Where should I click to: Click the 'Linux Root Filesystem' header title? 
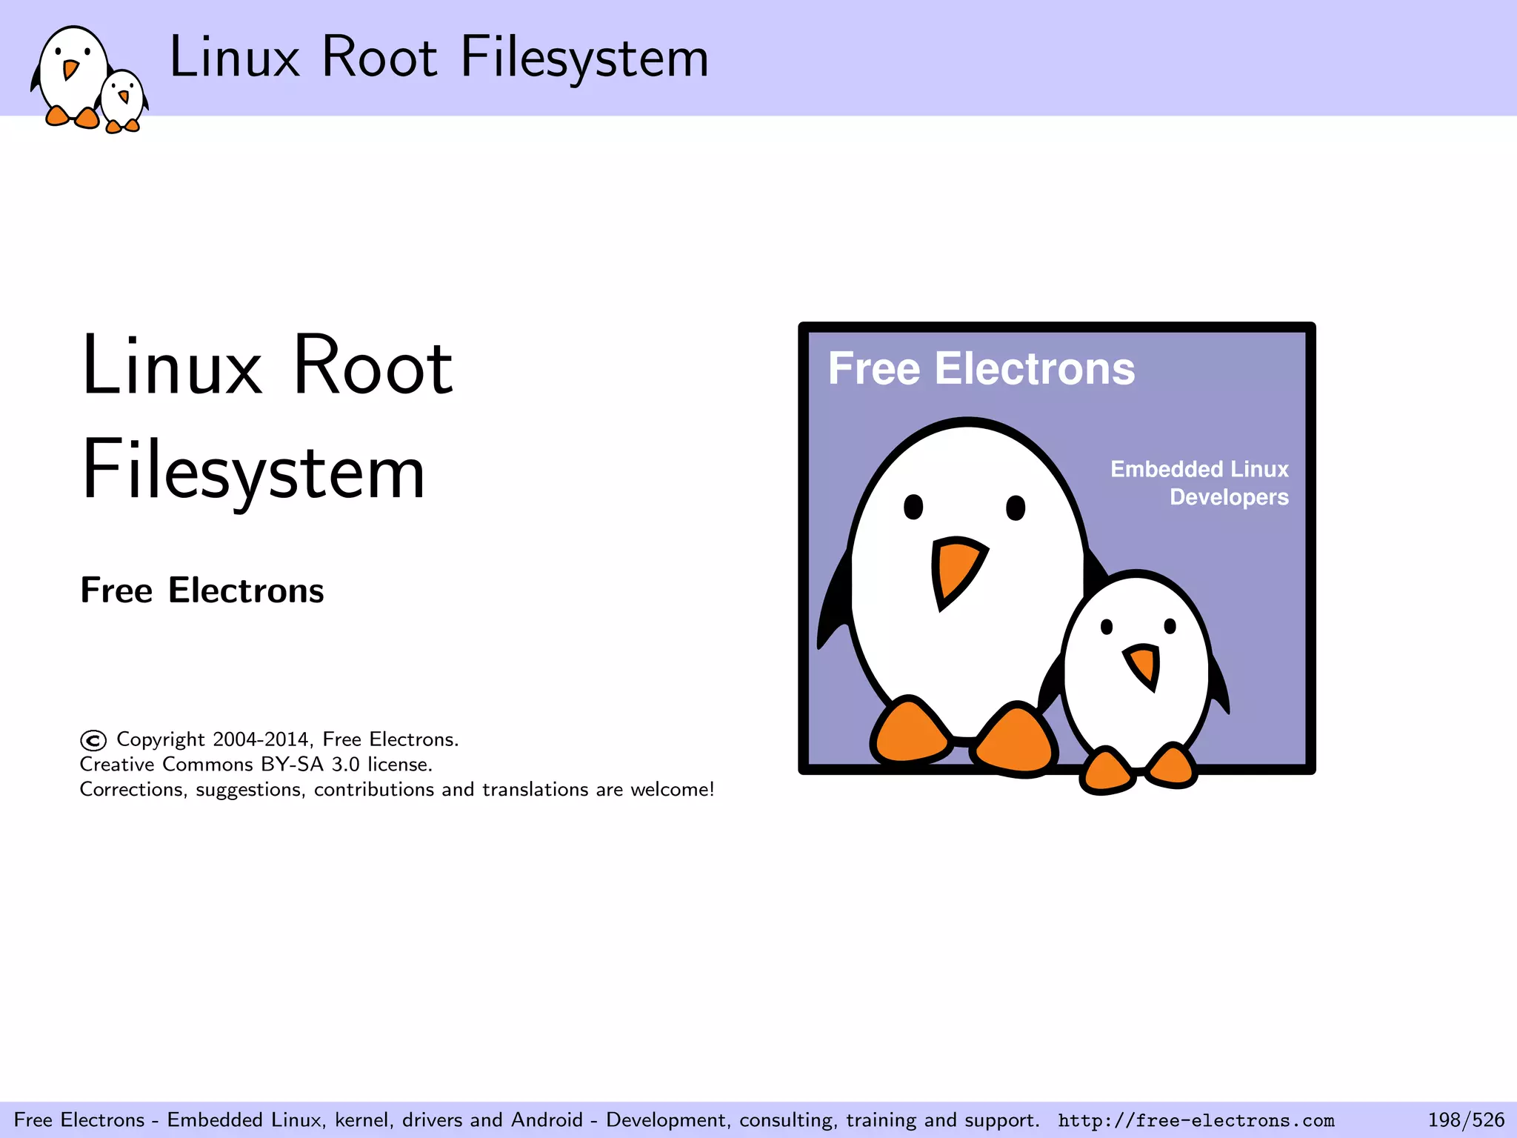(439, 57)
